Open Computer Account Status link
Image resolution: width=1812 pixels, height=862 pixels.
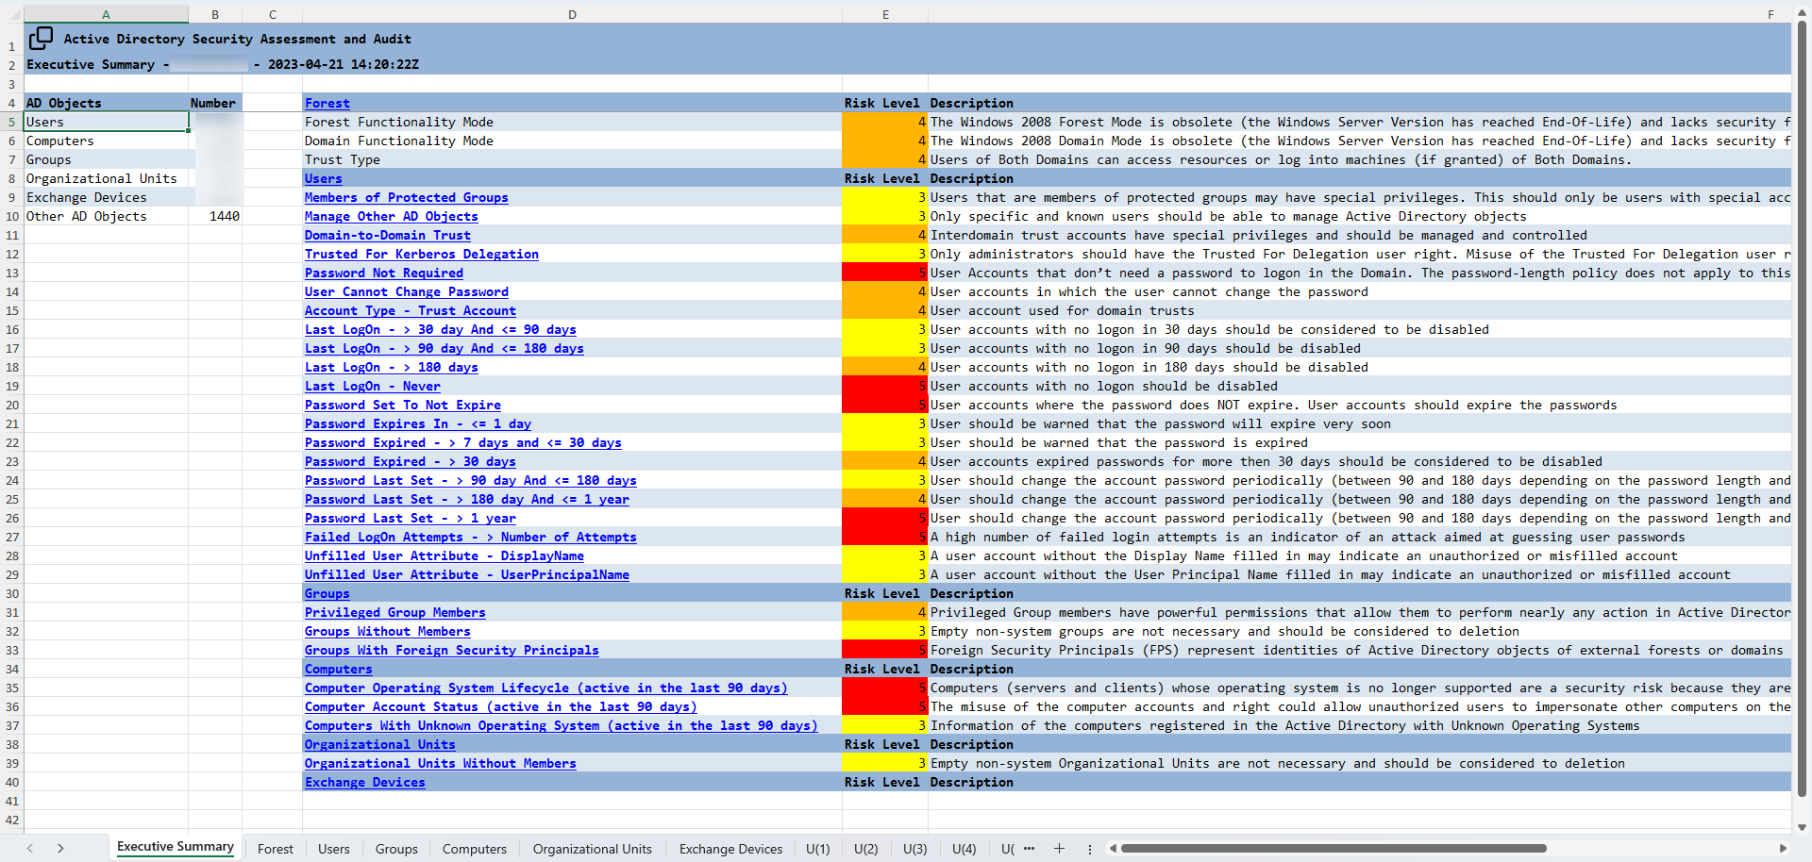pyautogui.click(x=500, y=706)
